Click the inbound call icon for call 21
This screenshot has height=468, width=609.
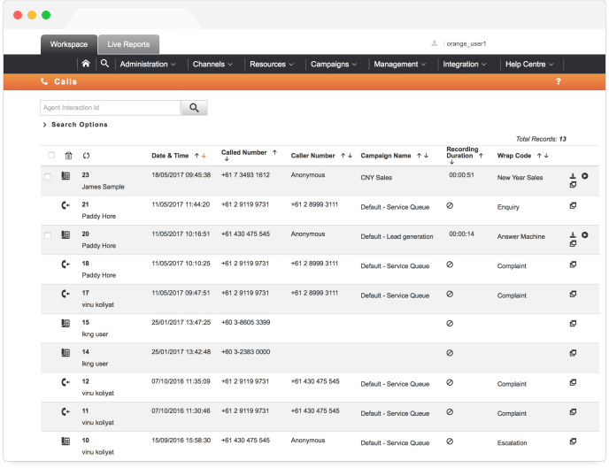click(66, 205)
